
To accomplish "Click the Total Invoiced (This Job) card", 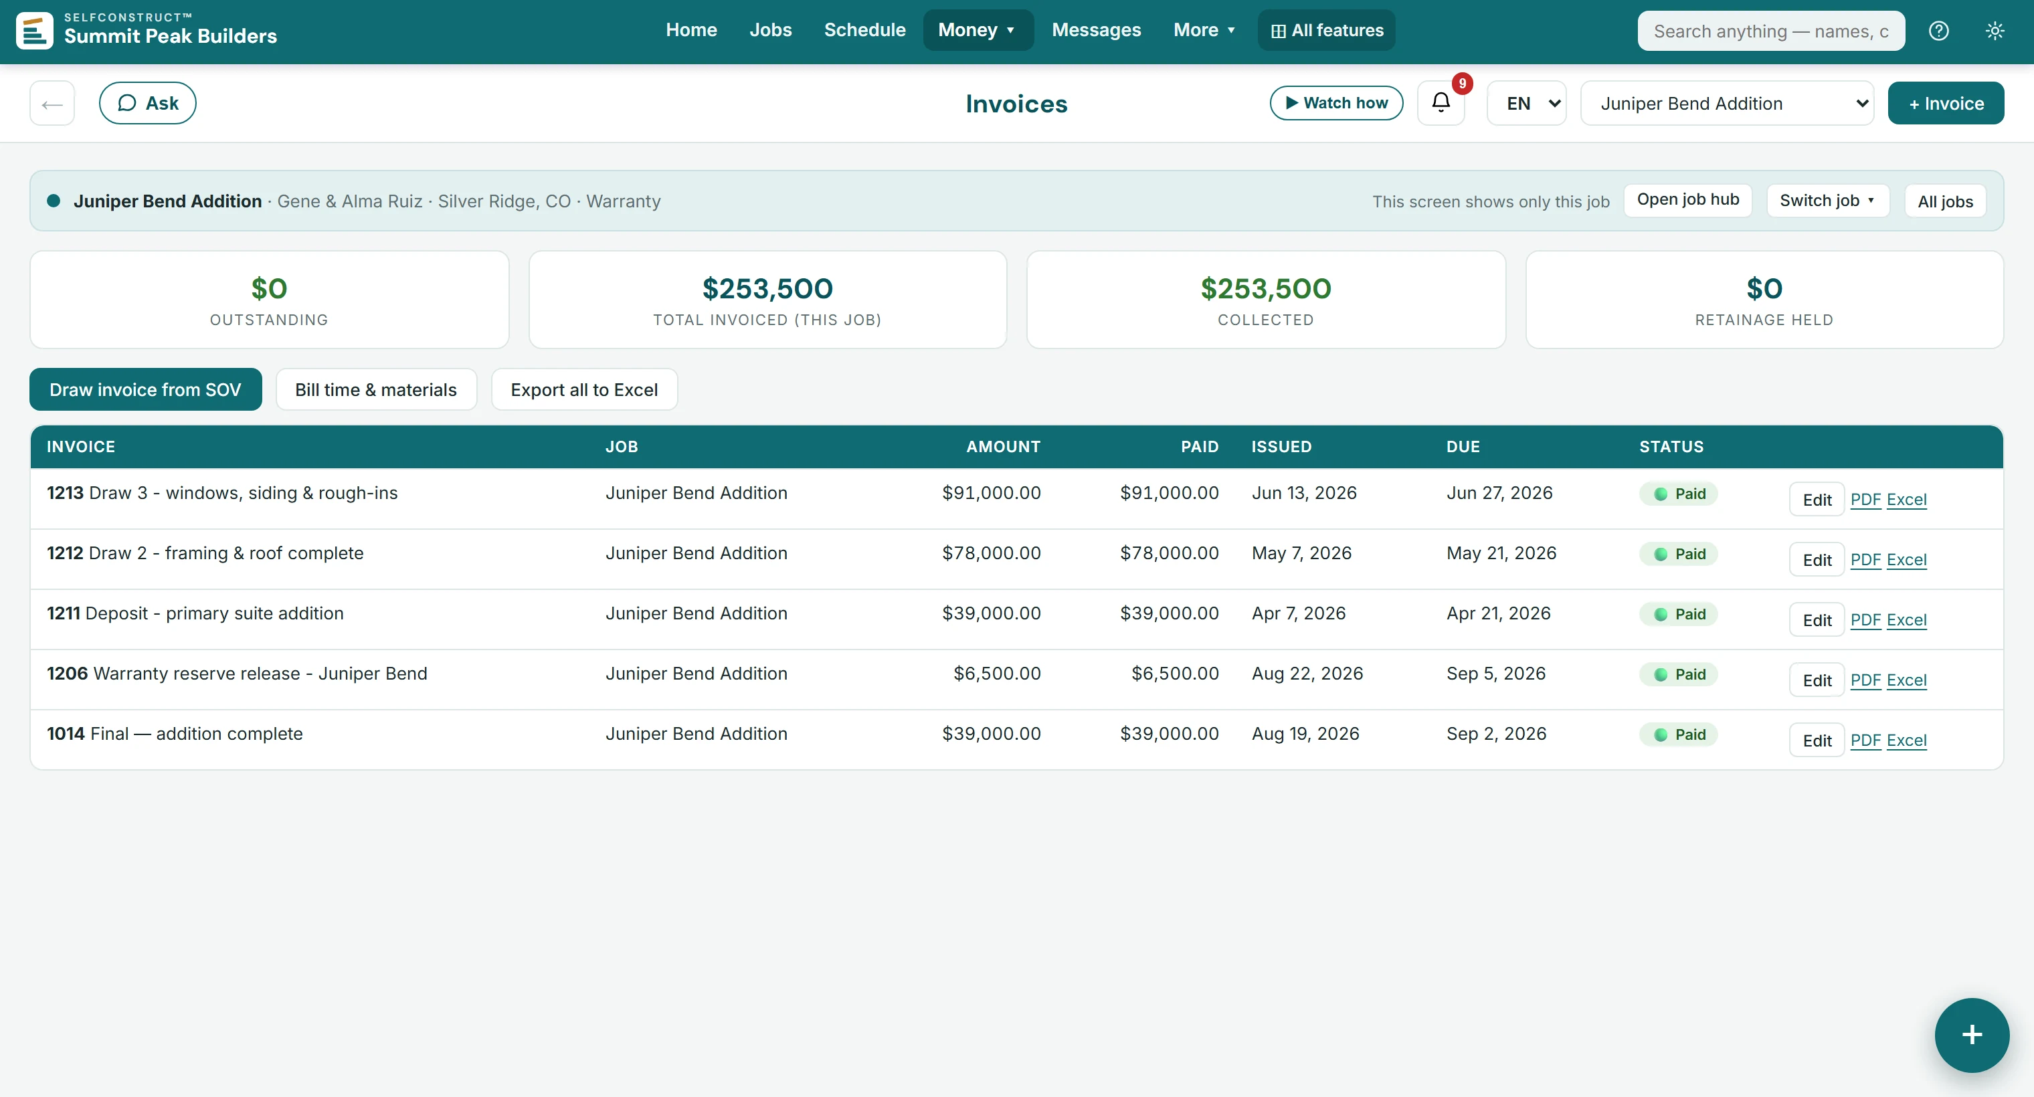I will 767,300.
